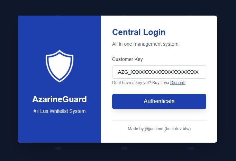
Task: Click the faint right dot below the card
Action: click(x=191, y=149)
